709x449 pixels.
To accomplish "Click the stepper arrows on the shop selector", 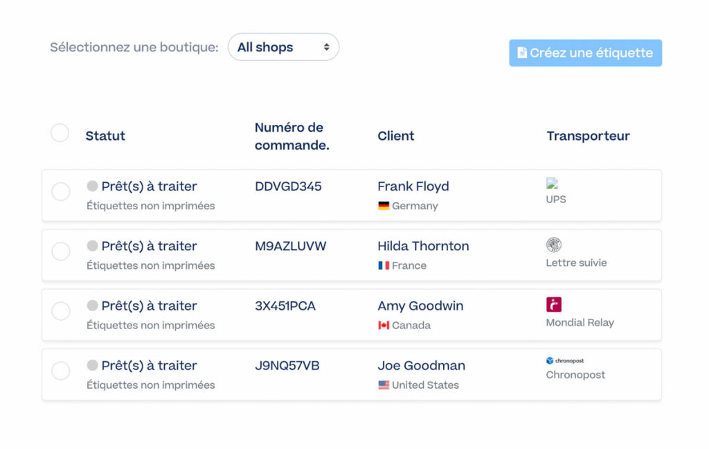I will pos(325,47).
